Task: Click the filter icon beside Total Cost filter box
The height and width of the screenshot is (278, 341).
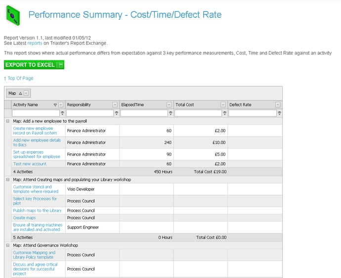Action: tap(225, 113)
